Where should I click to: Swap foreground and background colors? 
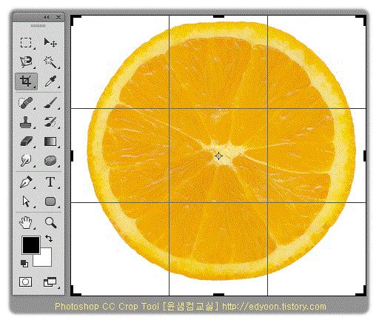[49, 239]
